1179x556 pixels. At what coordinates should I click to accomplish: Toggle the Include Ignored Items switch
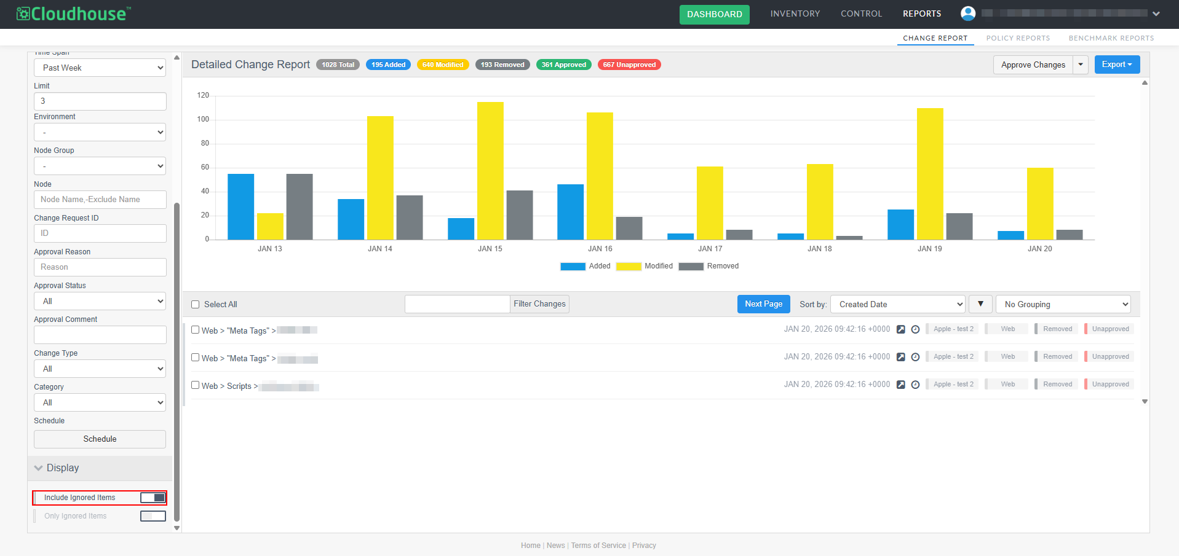coord(153,498)
